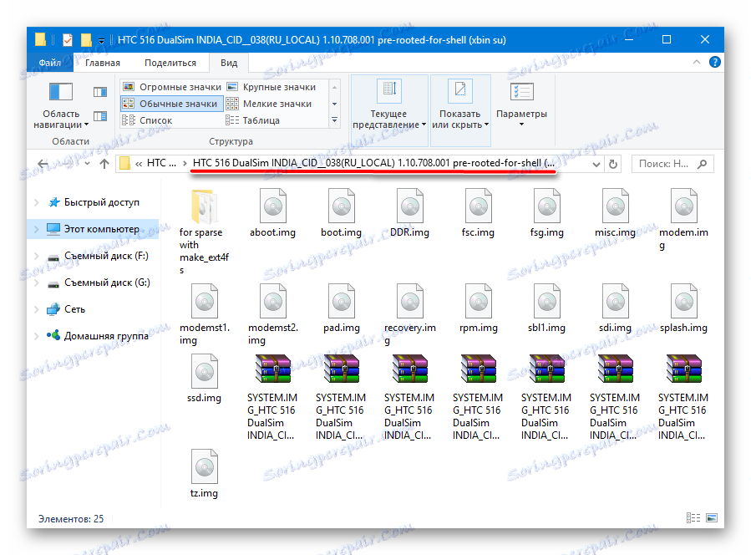This screenshot has height=555, width=751.
Task: Click the current folder breadcrumb in address bar
Action: (x=373, y=164)
